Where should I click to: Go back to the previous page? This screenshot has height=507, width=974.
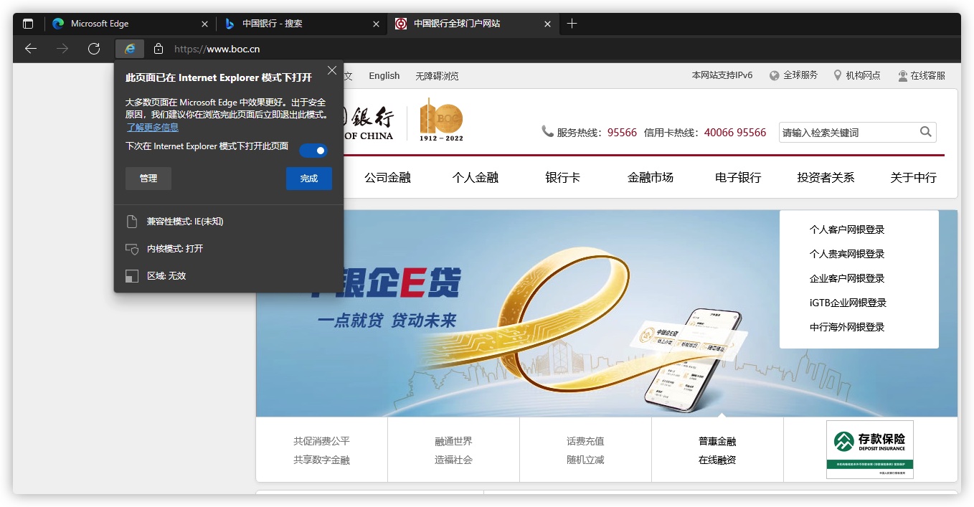(31, 49)
